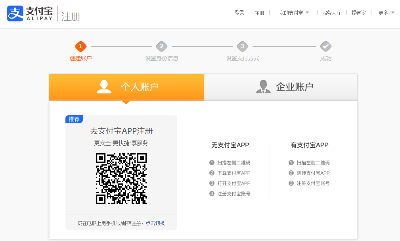Screen dimensions: 400x241
Task: Click the enterprise account businessman icon
Action: coord(263,87)
